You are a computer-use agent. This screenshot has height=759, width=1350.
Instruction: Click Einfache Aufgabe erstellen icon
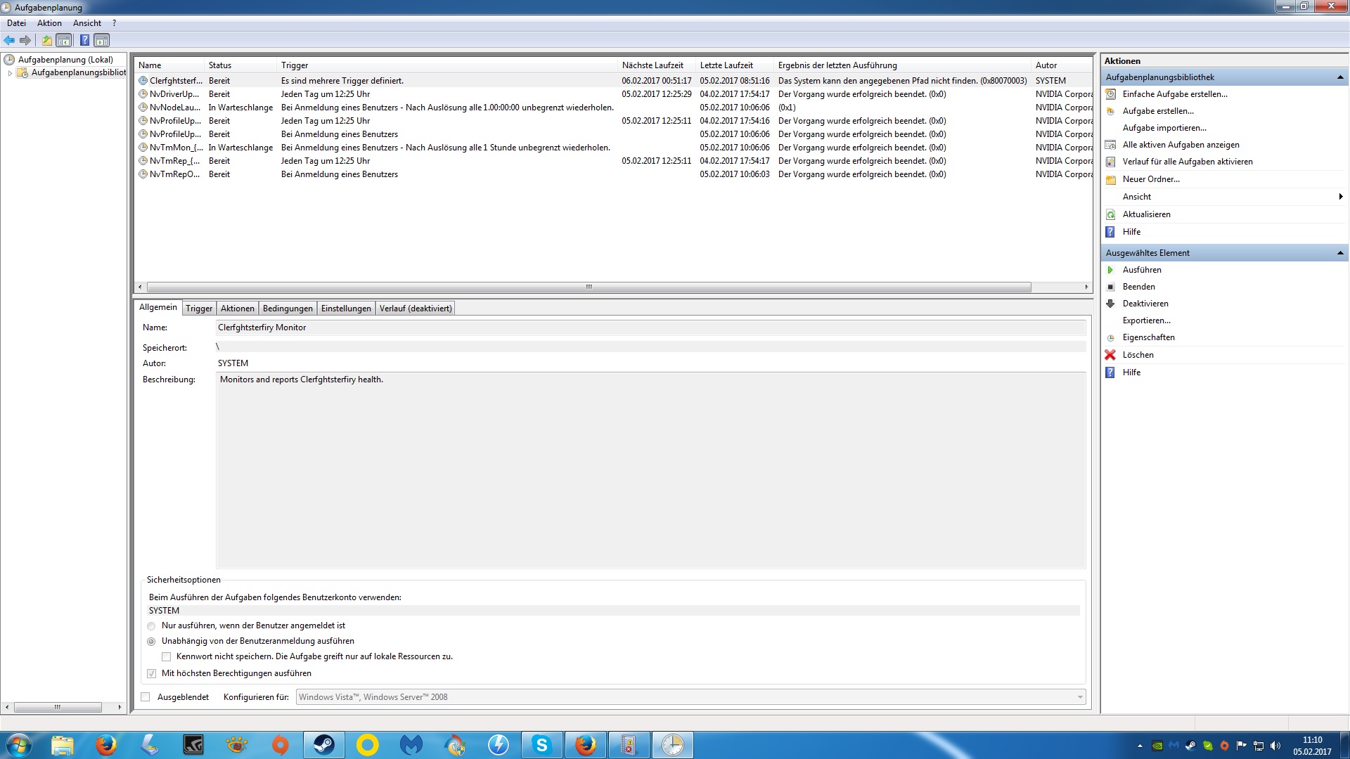click(1110, 94)
